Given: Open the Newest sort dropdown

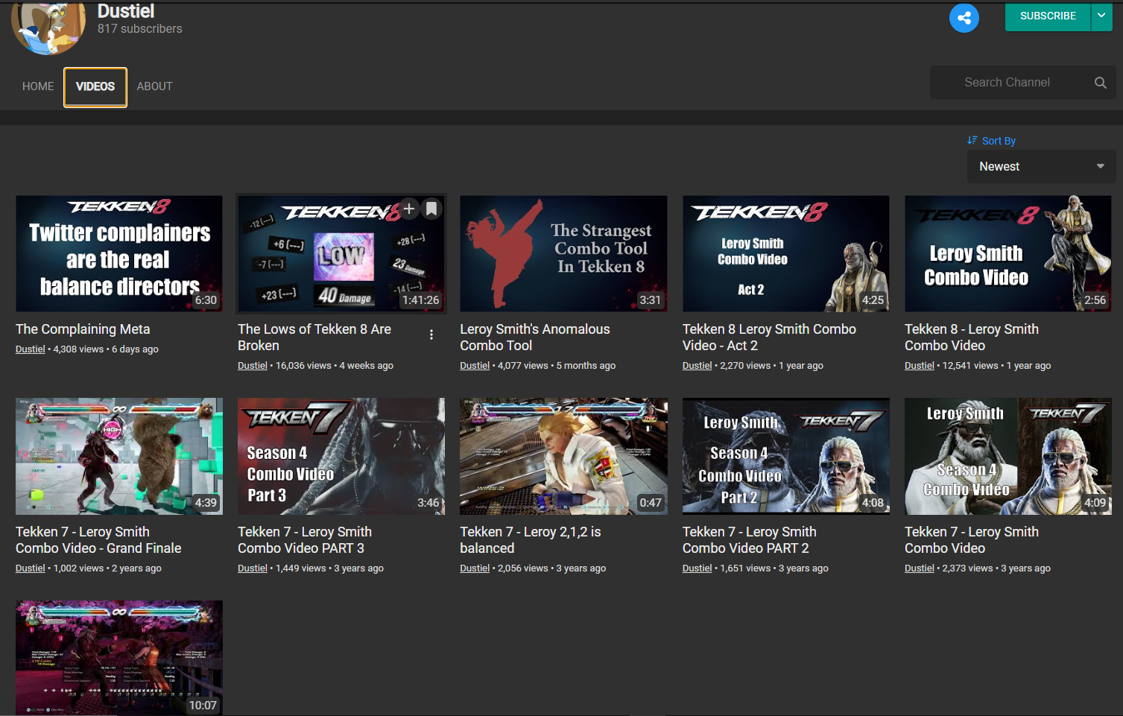Looking at the screenshot, I should tap(1041, 167).
